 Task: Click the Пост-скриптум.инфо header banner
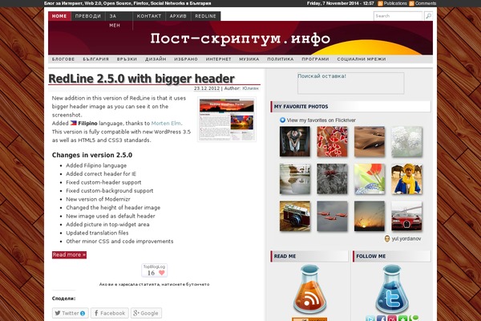coord(240,38)
